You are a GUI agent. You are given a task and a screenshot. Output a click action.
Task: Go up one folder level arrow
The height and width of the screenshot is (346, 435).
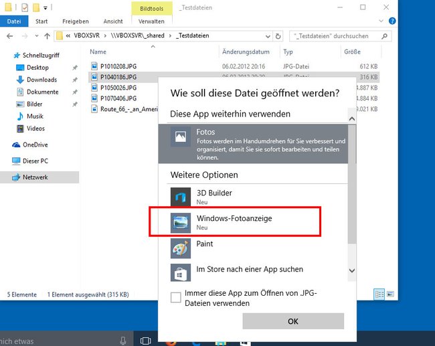[x=47, y=36]
